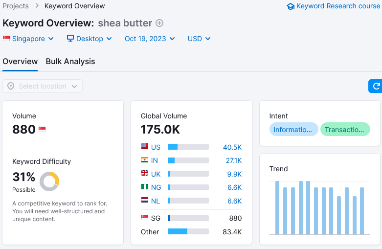Select the Overview tab
The image size is (382, 249).
tap(20, 61)
